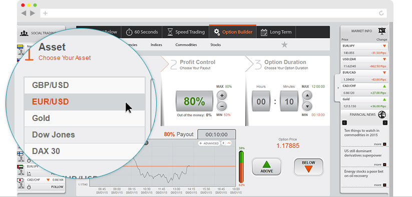Click the Financial News globe icon
The height and width of the screenshot is (197, 412).
click(x=382, y=114)
